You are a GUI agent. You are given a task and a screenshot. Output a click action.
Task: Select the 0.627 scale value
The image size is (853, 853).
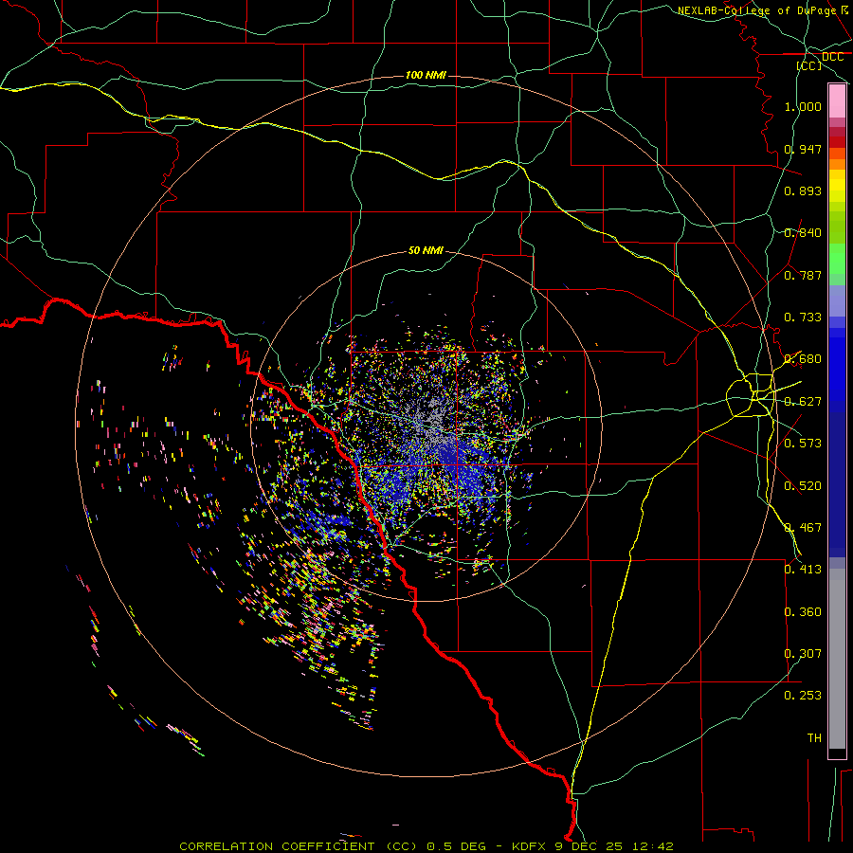[x=803, y=402]
